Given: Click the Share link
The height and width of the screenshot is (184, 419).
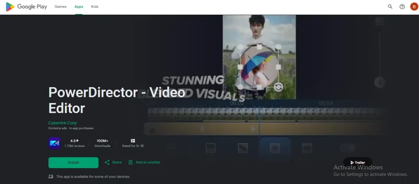Looking at the screenshot, I should tap(117, 162).
